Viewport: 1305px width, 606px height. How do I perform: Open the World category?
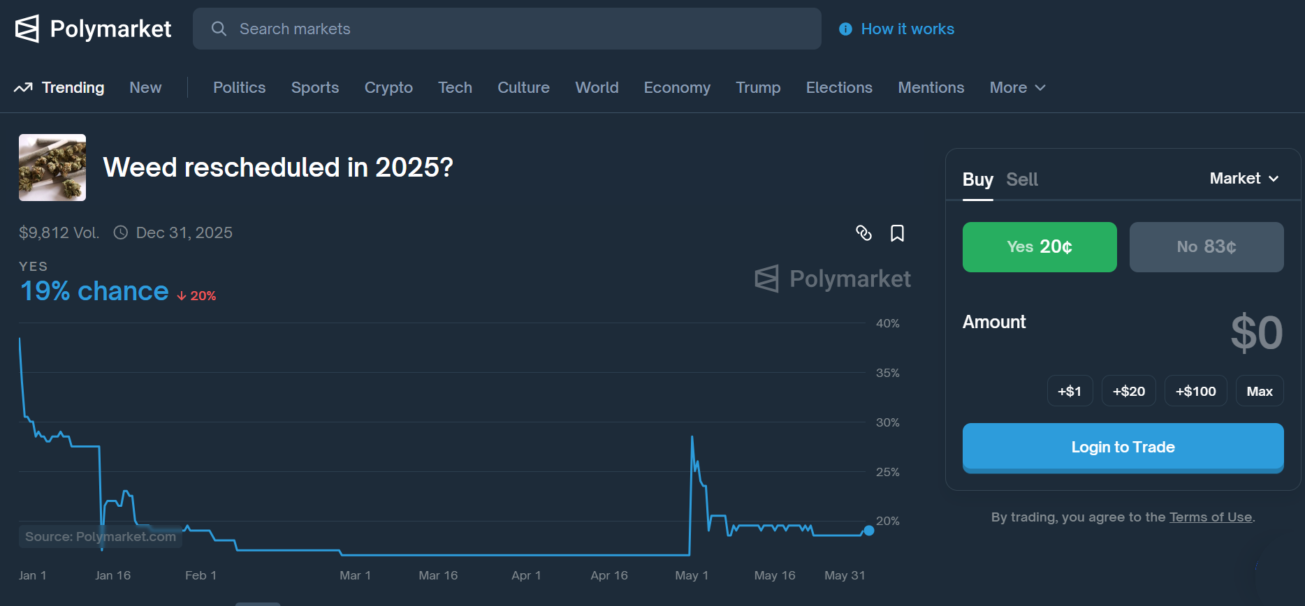tap(597, 87)
